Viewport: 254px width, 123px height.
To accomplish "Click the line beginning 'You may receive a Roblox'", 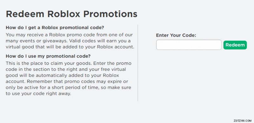I will click(x=69, y=35).
